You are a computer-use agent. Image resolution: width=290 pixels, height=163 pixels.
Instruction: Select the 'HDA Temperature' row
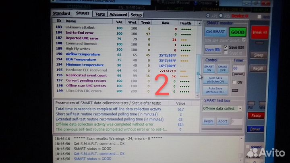[124, 60]
